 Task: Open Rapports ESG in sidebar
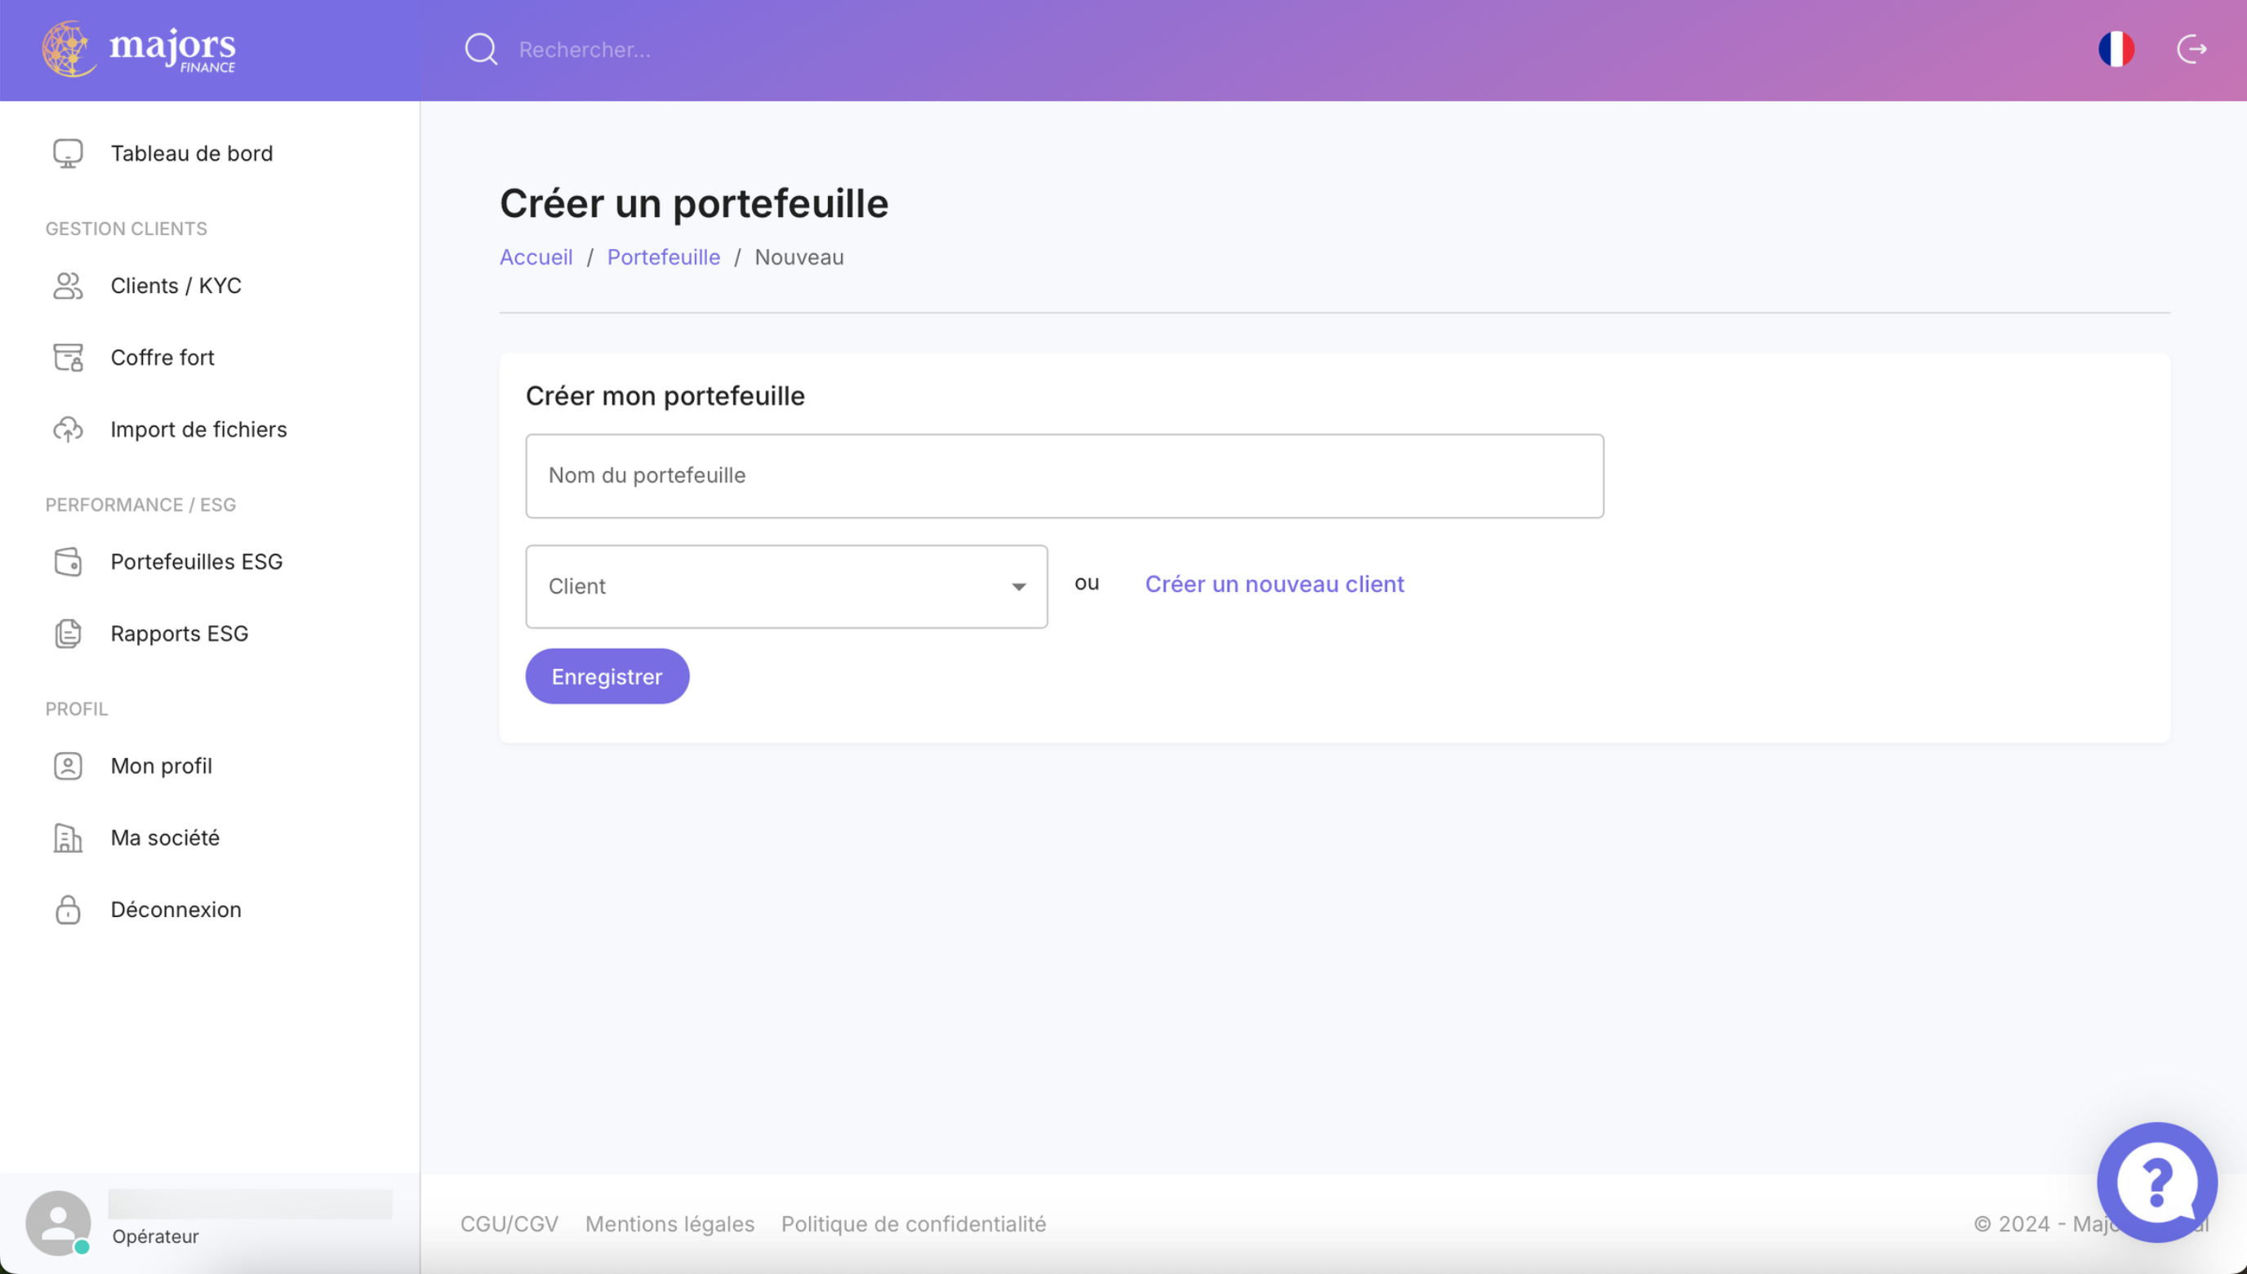click(179, 634)
